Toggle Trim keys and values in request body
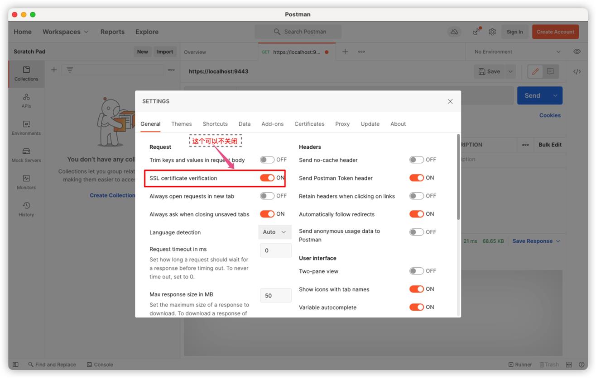The width and height of the screenshot is (596, 378). click(267, 160)
